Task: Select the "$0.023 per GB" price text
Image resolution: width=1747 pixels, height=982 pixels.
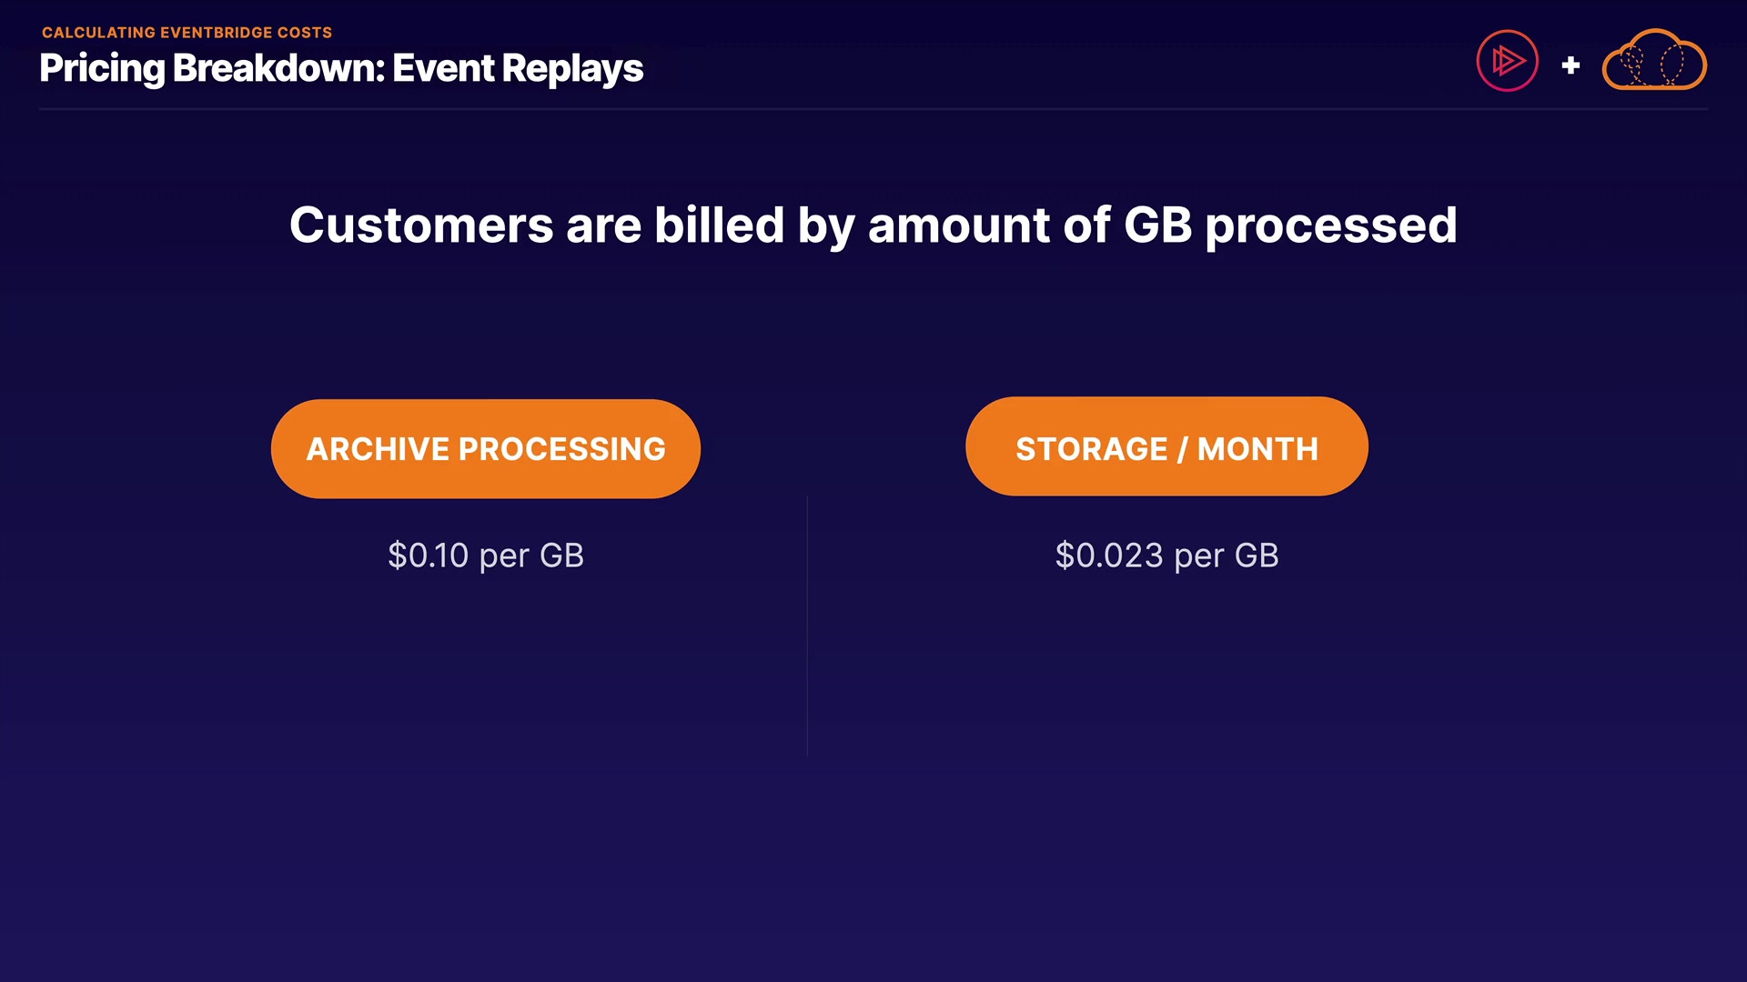Action: point(1166,556)
